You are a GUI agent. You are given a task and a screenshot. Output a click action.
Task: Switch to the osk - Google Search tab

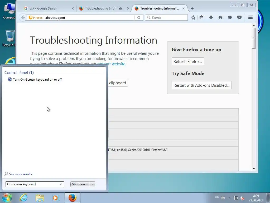(x=49, y=8)
